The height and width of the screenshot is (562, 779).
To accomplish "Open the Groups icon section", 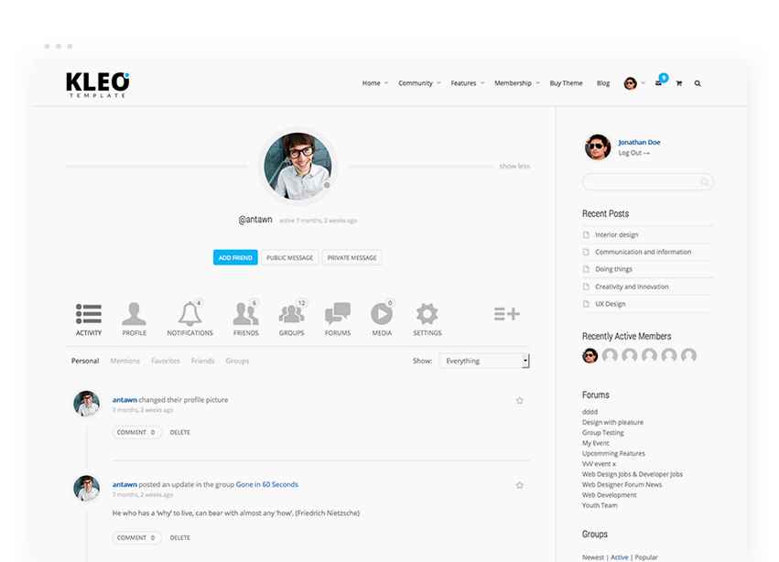I will 292,315.
